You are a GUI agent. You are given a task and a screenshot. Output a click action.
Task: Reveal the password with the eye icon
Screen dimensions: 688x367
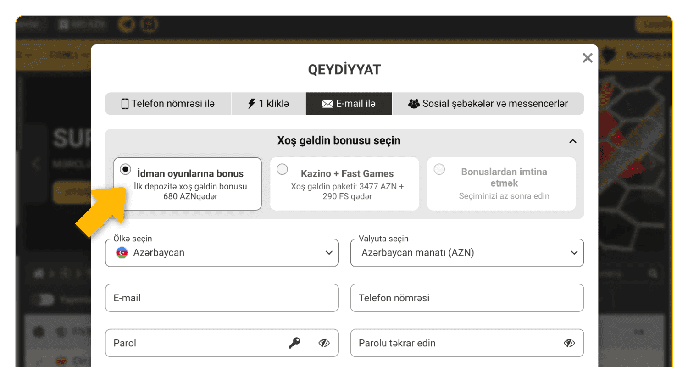coord(324,343)
